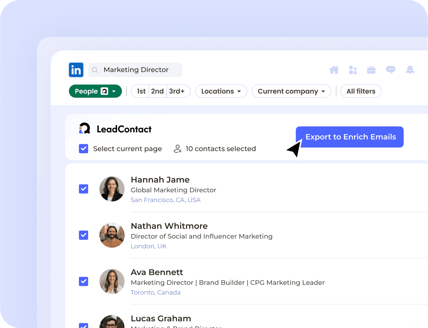
Task: Click the 10 contacts selected label
Action: click(221, 149)
